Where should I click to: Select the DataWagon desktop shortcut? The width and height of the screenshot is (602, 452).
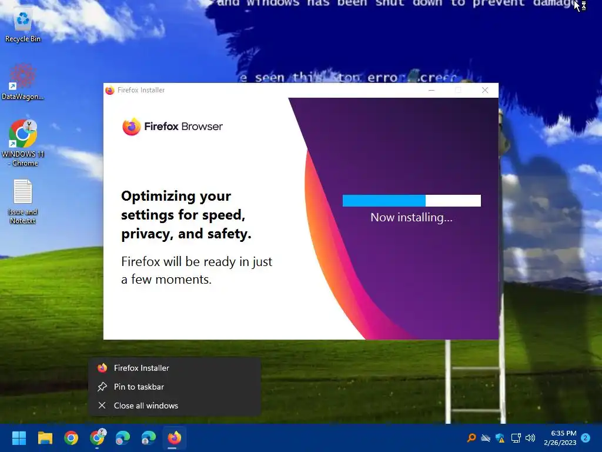[23, 82]
